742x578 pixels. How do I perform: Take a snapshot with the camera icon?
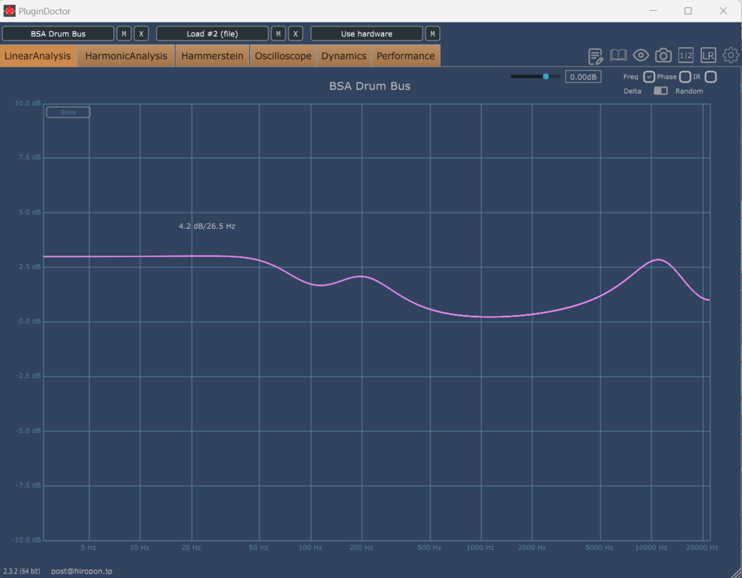tap(664, 55)
